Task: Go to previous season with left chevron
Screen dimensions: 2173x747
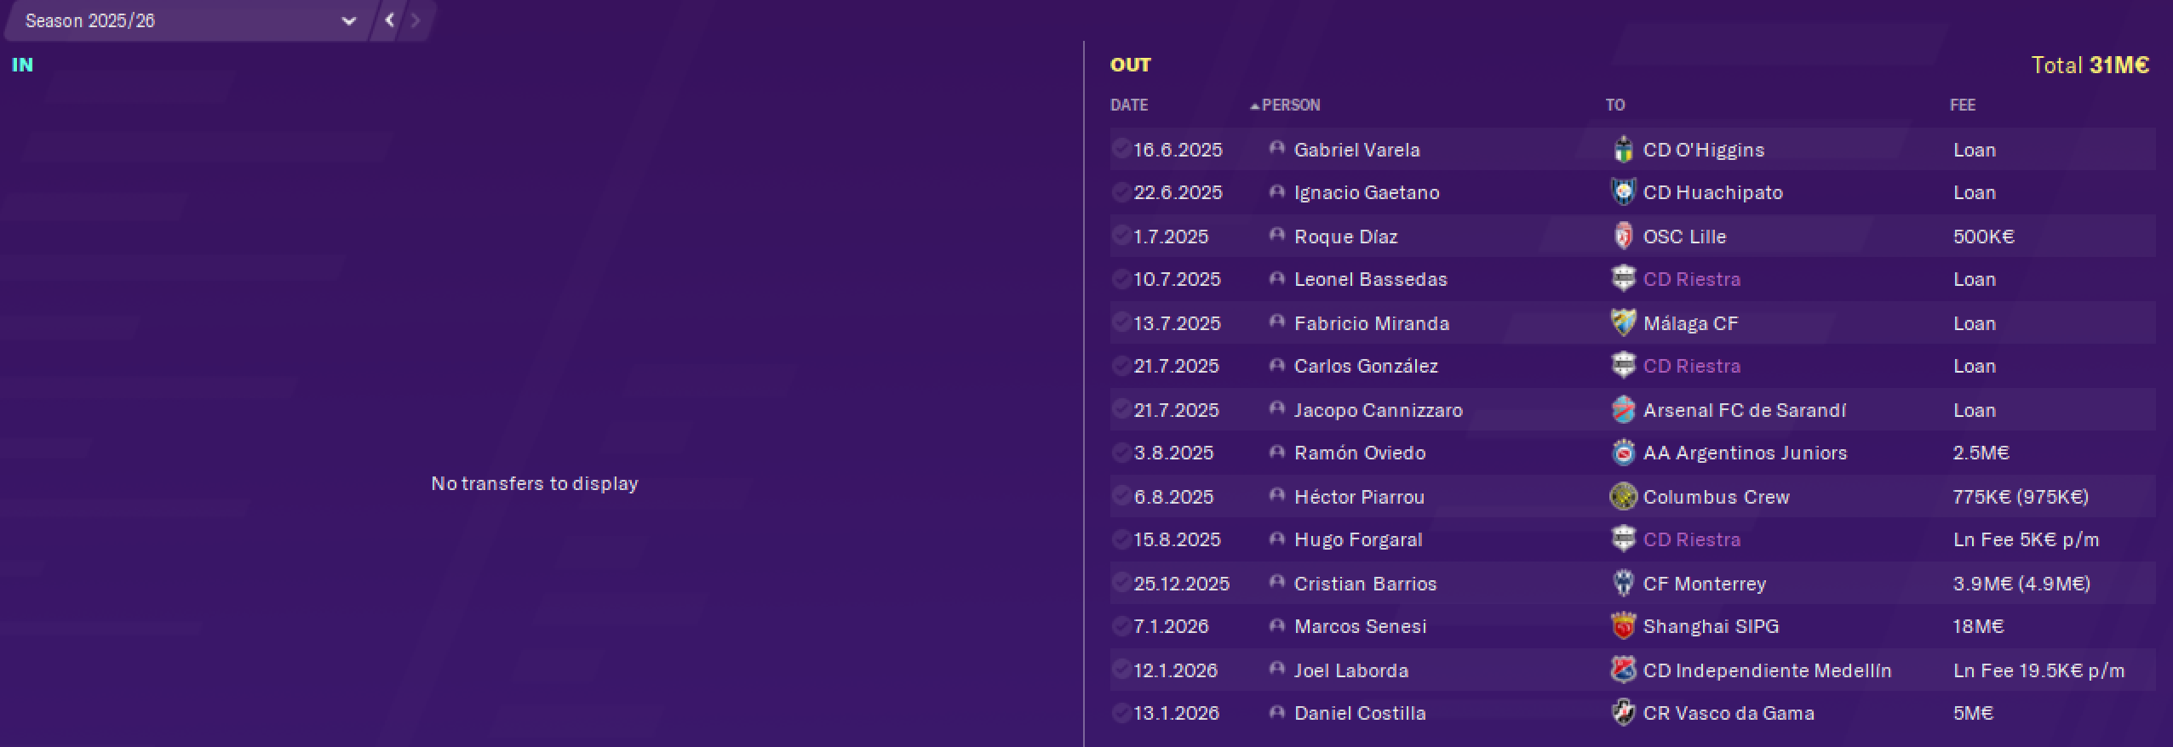Action: 389,20
